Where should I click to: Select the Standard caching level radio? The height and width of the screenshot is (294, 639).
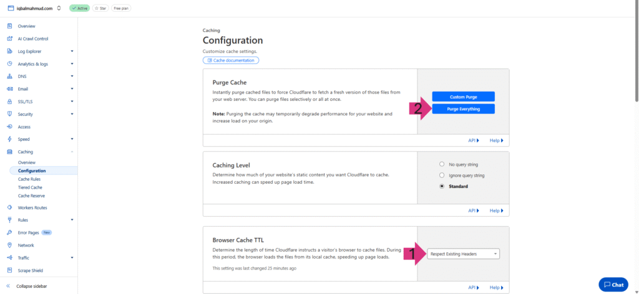(x=442, y=186)
